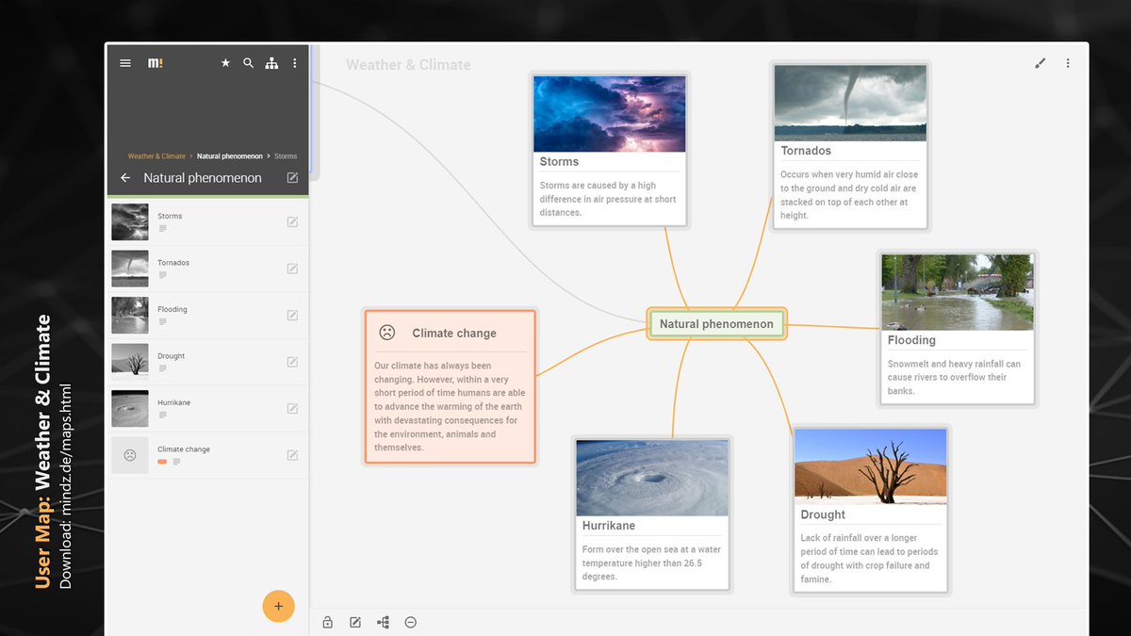Toggle edit mode for the Hurrikane list entry
Screen dimensions: 1131x636
pos(292,408)
